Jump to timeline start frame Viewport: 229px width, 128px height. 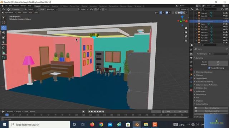[x=89, y=111]
